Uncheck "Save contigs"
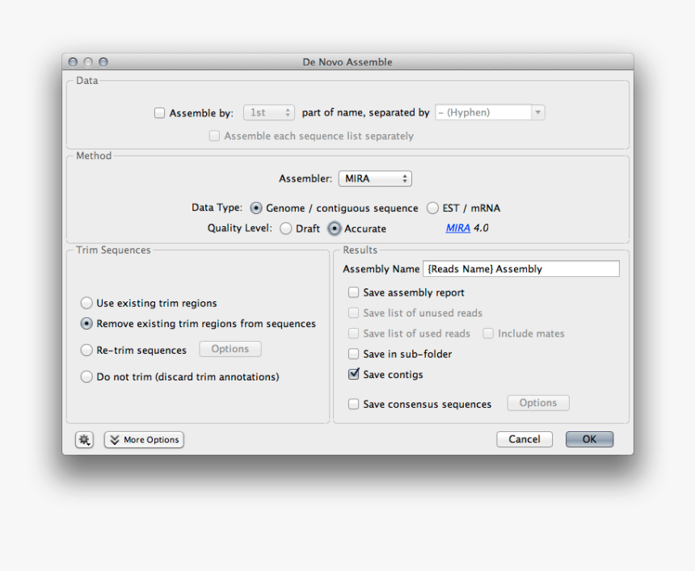Screen dimensions: 695x571 (353, 374)
